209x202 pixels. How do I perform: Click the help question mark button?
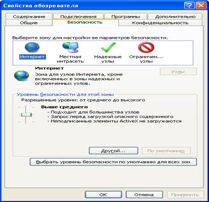point(189,6)
